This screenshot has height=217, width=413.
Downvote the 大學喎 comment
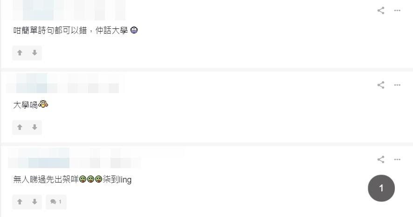[x=34, y=127]
